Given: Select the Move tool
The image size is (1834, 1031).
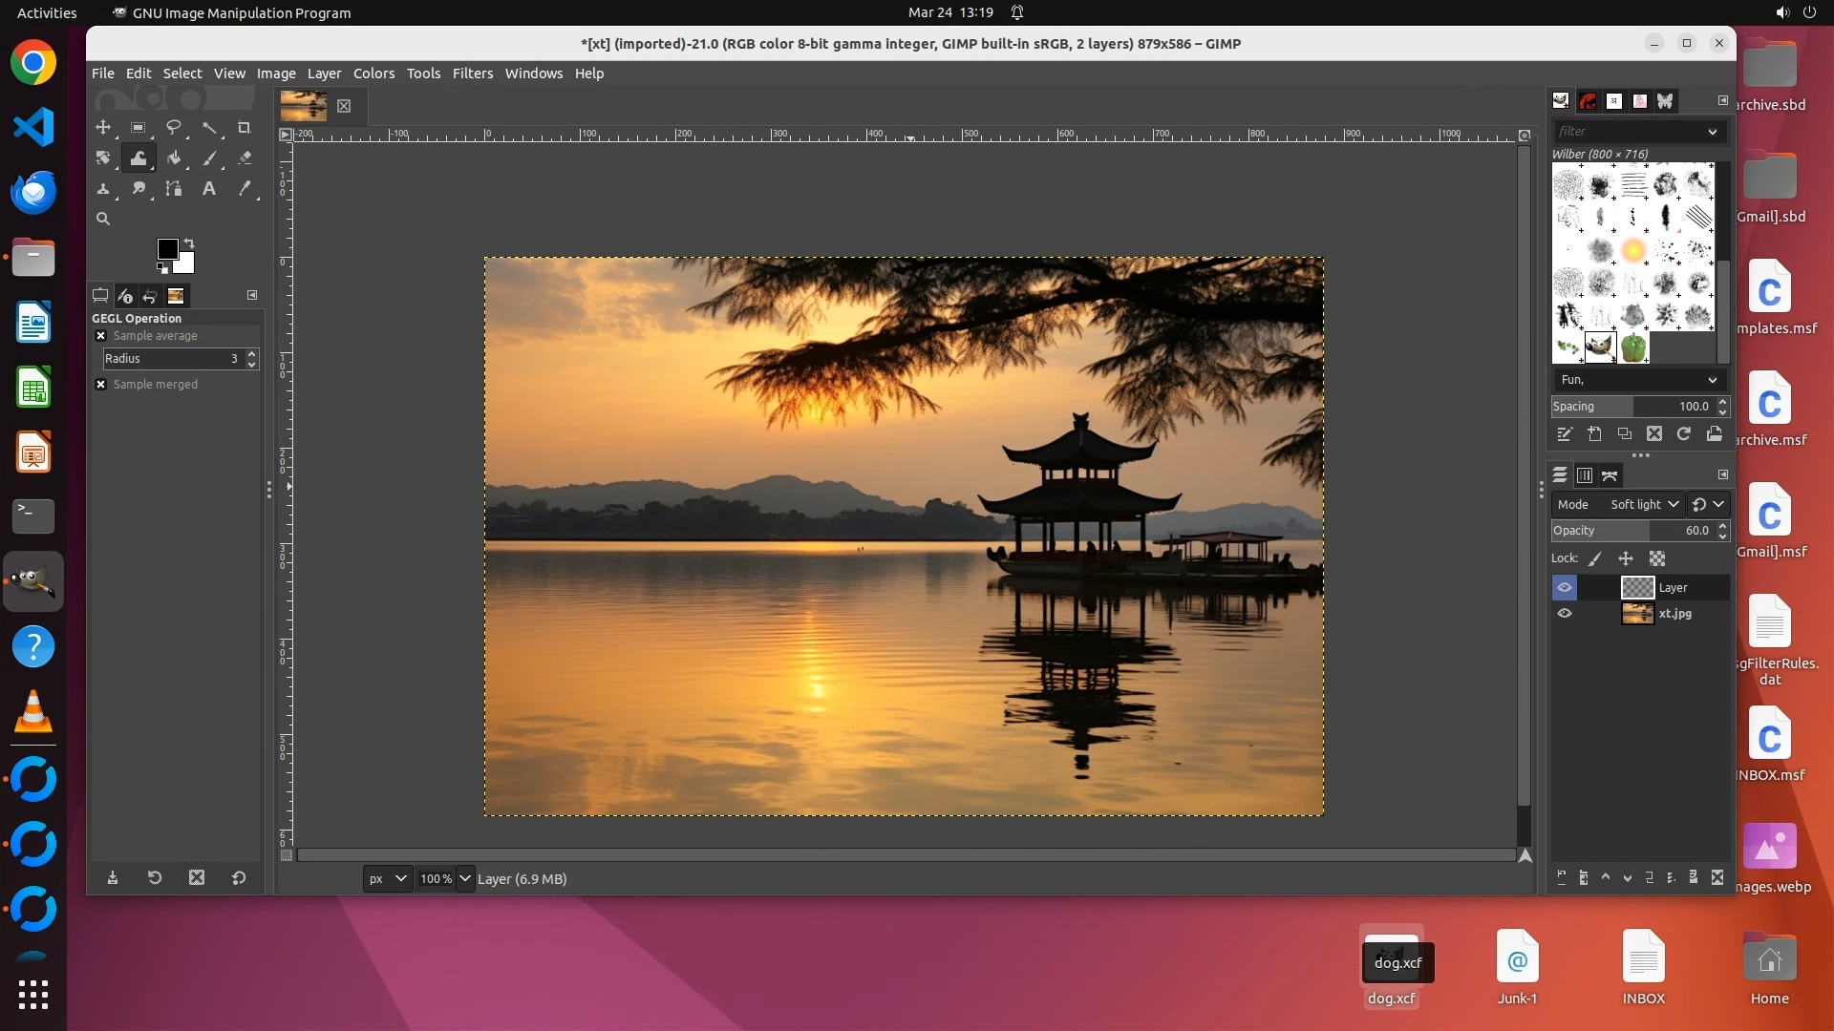Looking at the screenshot, I should point(103,127).
